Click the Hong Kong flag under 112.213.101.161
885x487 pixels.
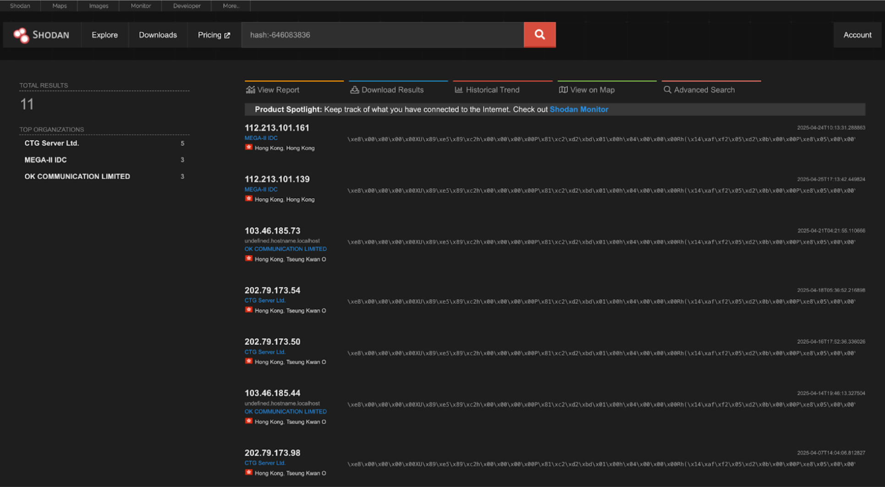point(248,148)
